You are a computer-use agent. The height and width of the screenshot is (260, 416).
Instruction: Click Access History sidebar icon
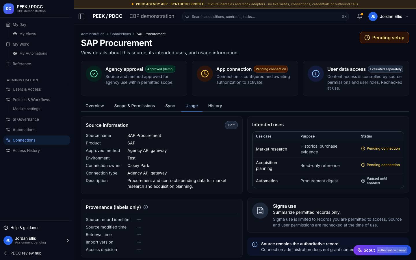click(8, 151)
